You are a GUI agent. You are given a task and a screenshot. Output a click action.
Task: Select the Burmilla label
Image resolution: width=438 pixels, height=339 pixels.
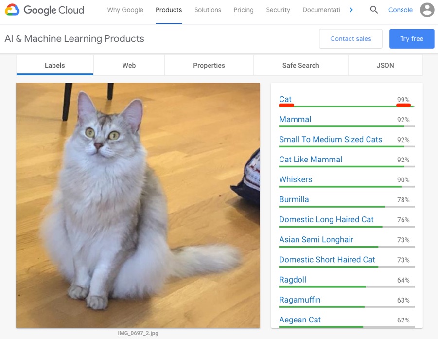coord(294,199)
